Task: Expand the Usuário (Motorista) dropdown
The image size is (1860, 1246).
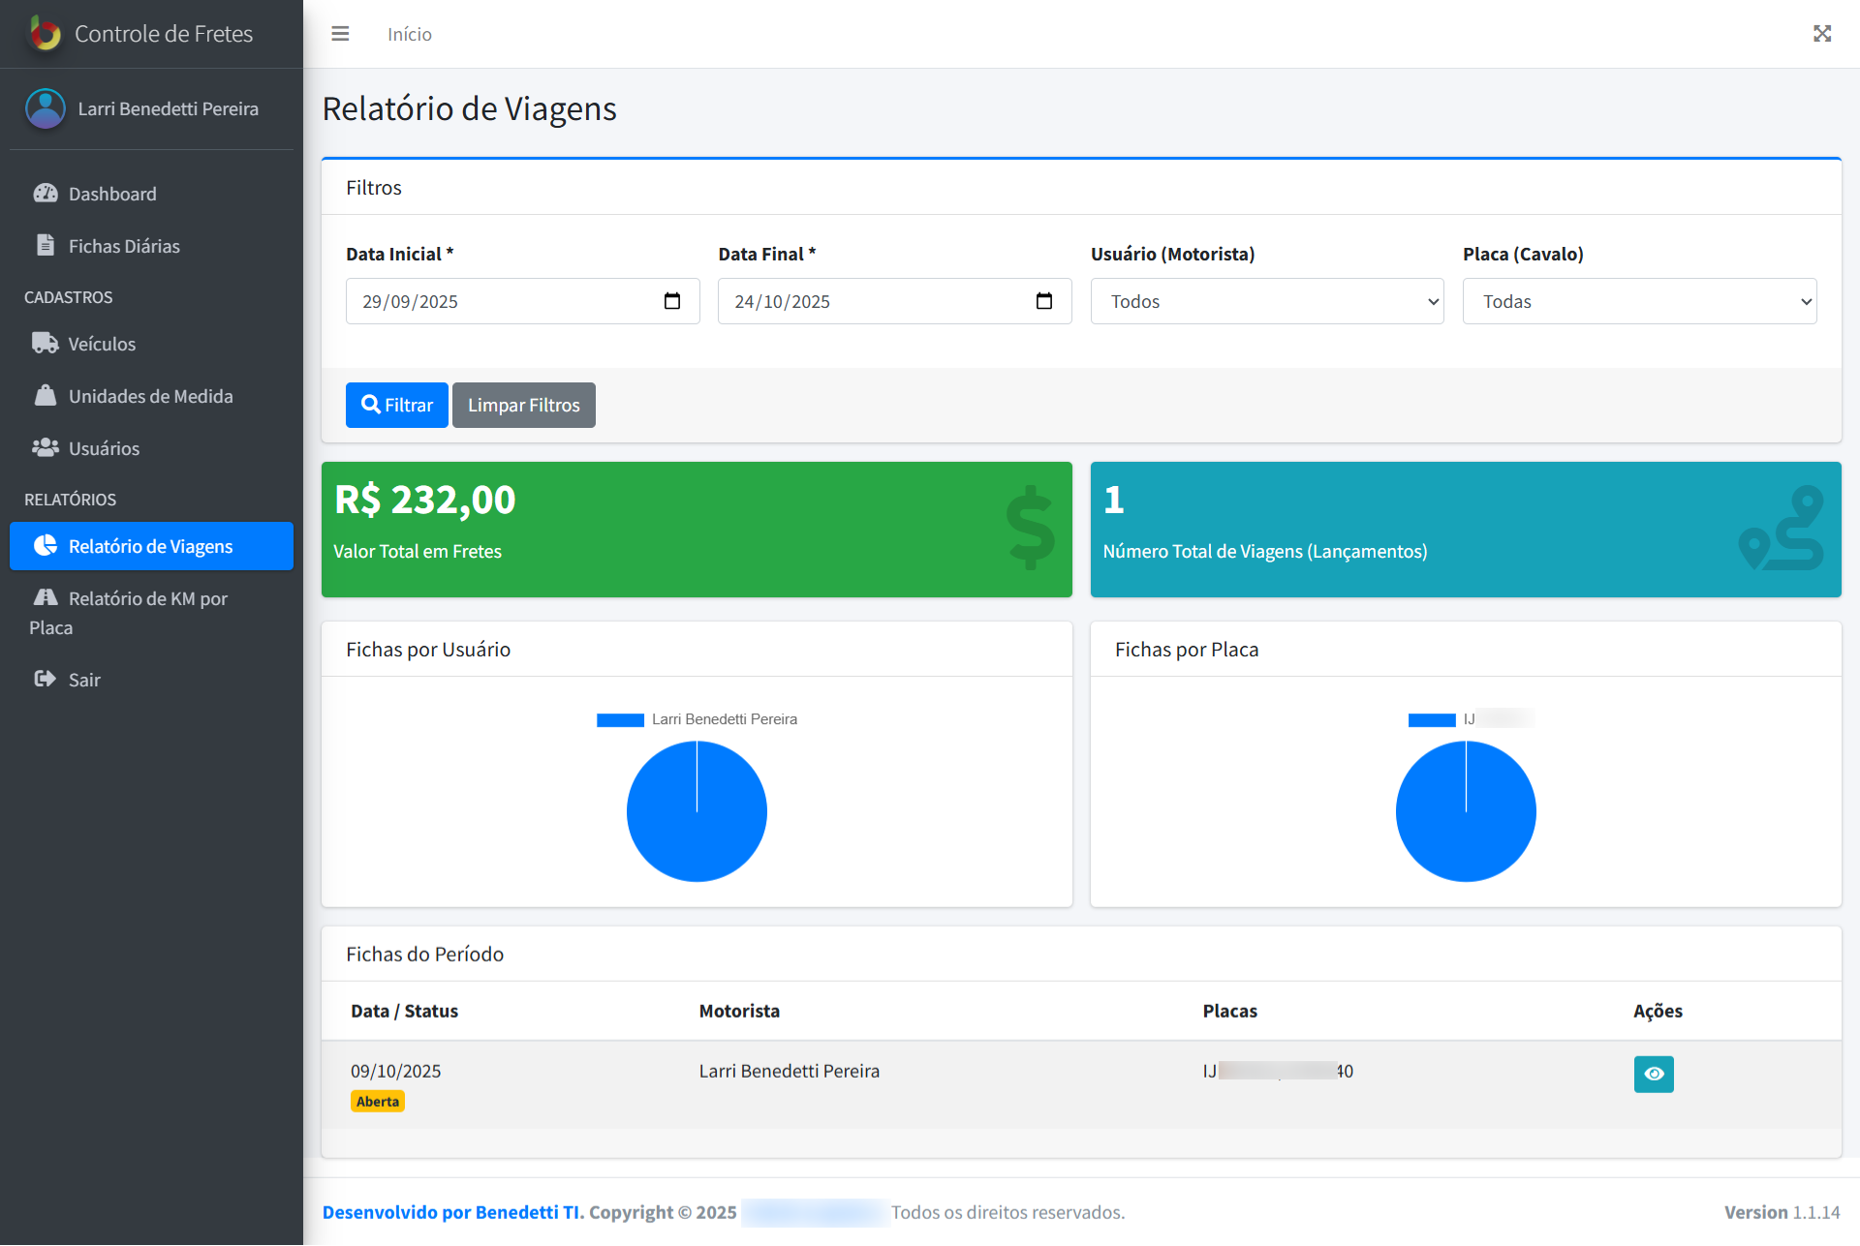Action: [1267, 301]
